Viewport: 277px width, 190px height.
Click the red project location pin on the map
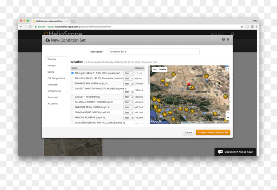pos(189,85)
